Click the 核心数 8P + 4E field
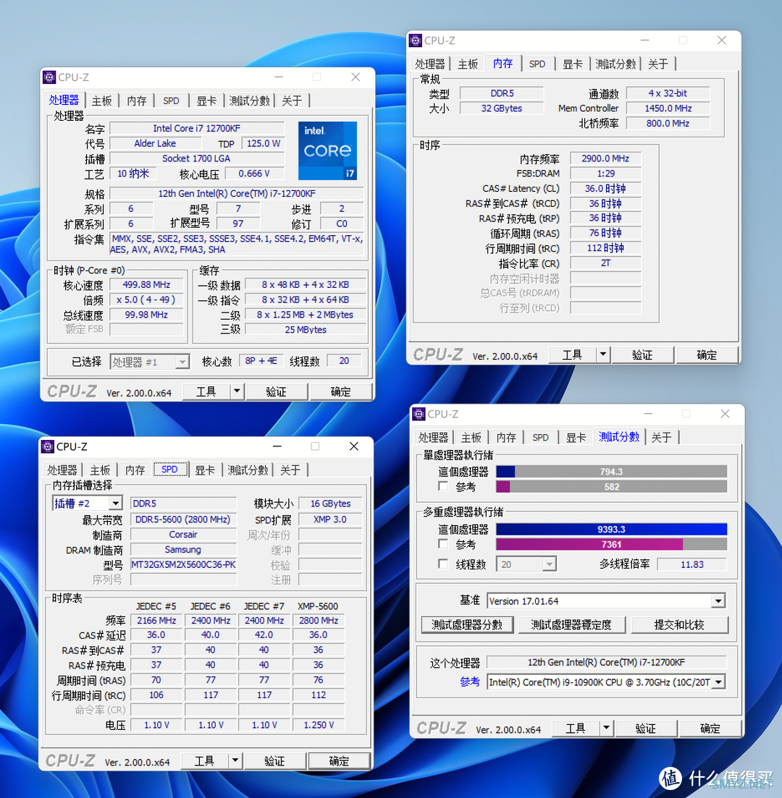Screen dimensions: 782x798 click(x=261, y=361)
